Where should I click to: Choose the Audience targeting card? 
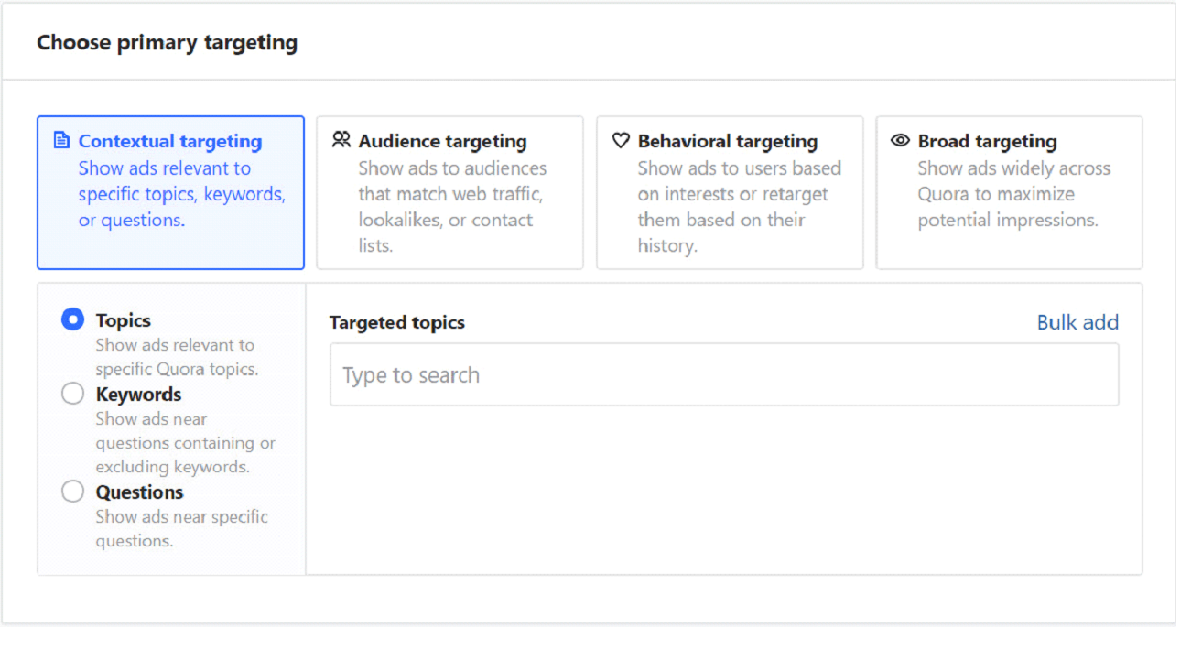click(449, 192)
